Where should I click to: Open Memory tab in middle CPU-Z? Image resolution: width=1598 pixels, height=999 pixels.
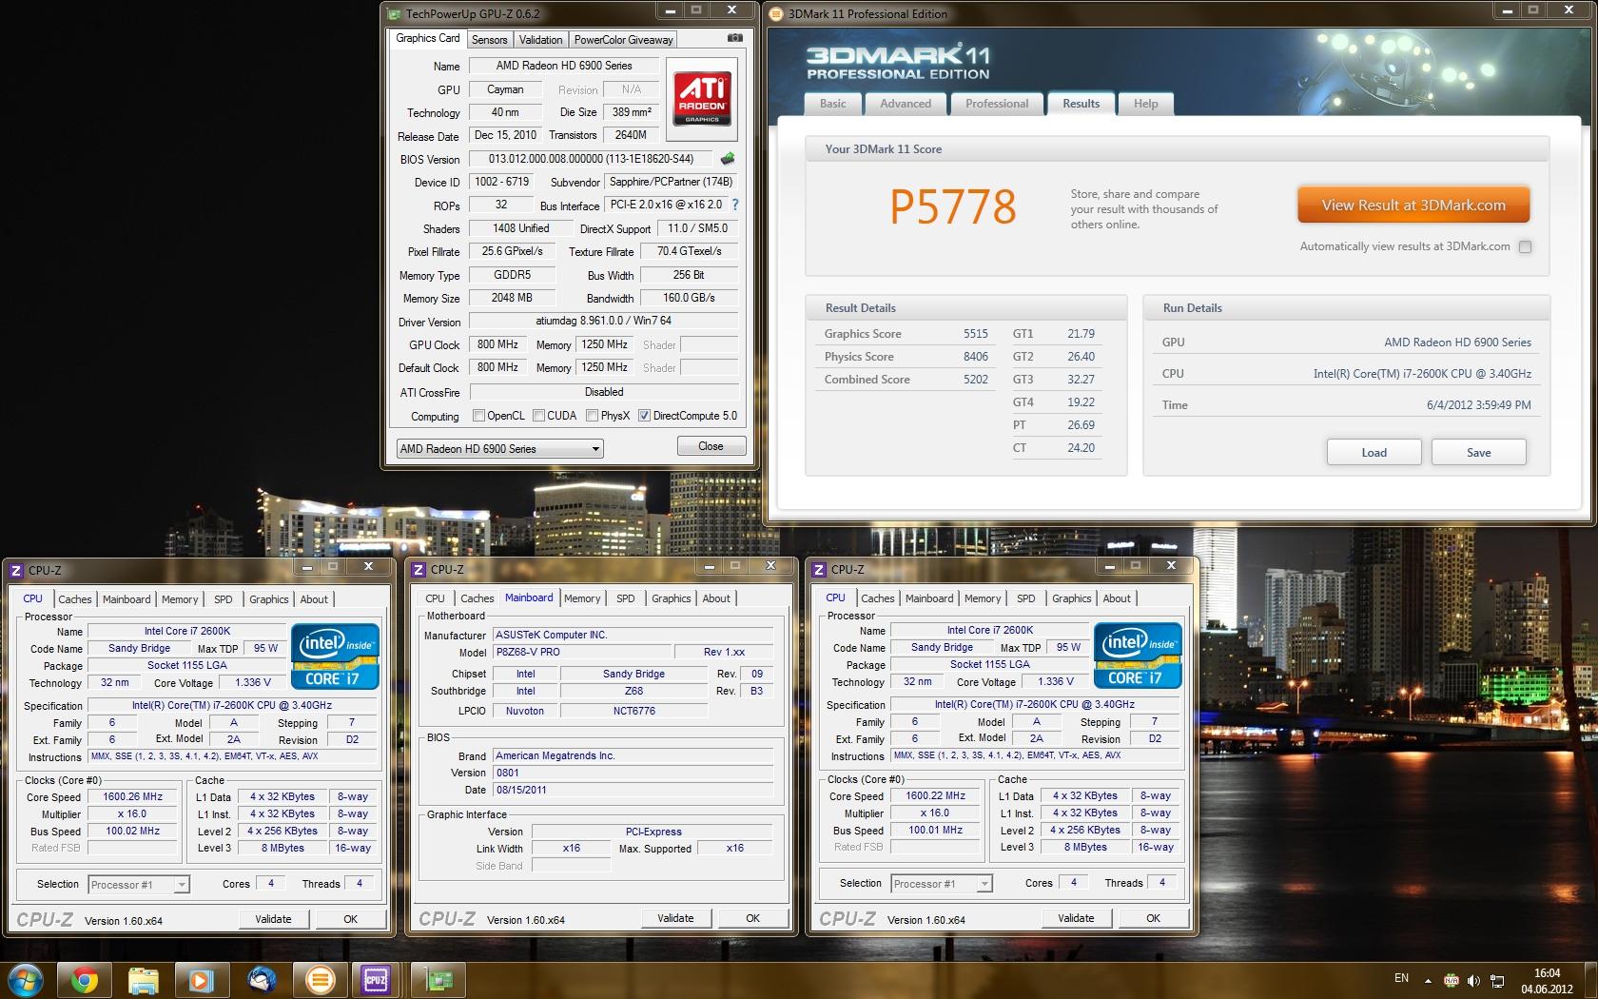click(x=582, y=598)
